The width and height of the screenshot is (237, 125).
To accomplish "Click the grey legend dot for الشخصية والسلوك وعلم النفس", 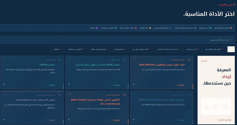I will [195, 28].
